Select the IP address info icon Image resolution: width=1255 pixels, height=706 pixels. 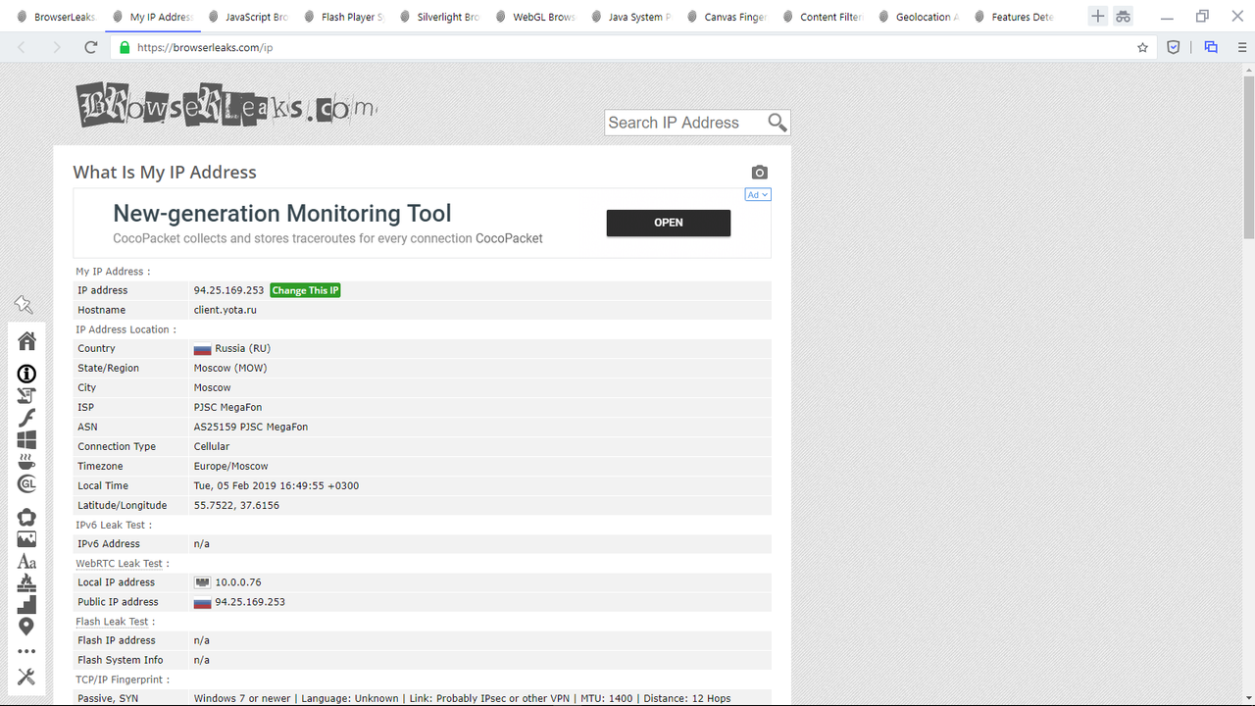click(26, 374)
